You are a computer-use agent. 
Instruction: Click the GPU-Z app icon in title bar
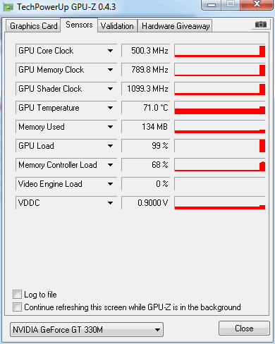[x=8, y=7]
